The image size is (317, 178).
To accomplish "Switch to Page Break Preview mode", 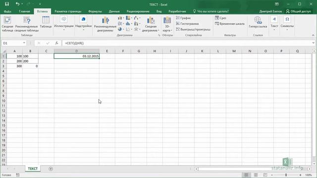I will [265, 175].
